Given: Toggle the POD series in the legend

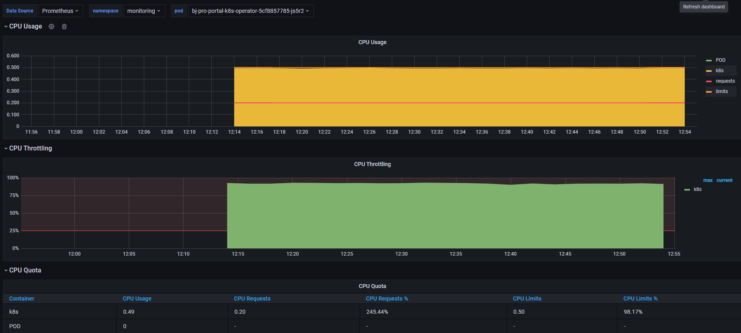Looking at the screenshot, I should 721,60.
